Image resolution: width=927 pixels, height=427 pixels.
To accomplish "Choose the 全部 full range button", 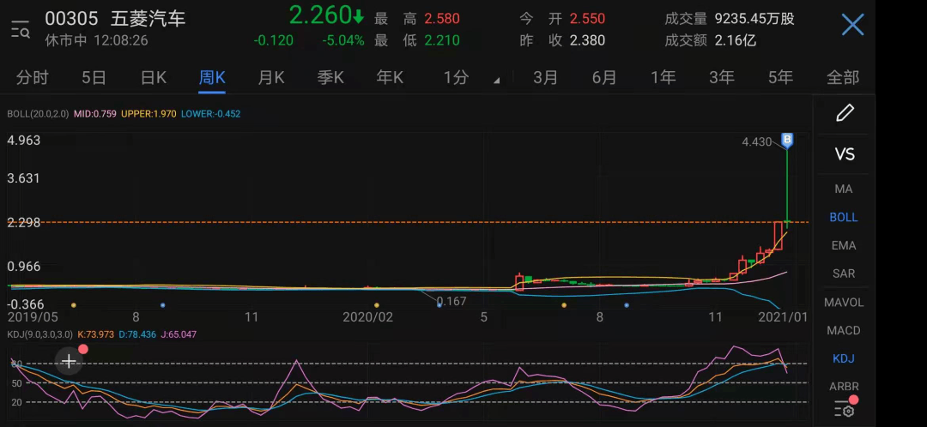I will tap(843, 77).
